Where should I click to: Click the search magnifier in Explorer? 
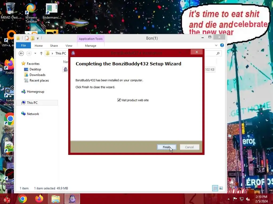pyautogui.click(x=218, y=53)
